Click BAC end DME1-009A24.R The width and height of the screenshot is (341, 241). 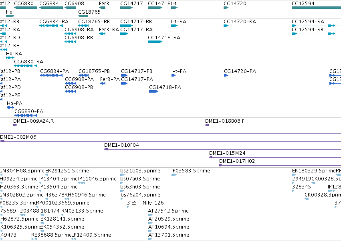15,125
